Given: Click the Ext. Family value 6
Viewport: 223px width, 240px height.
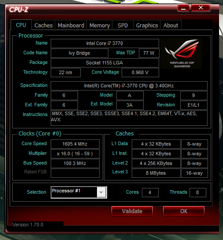Looking at the screenshot, I should pyautogui.click(x=64, y=105).
